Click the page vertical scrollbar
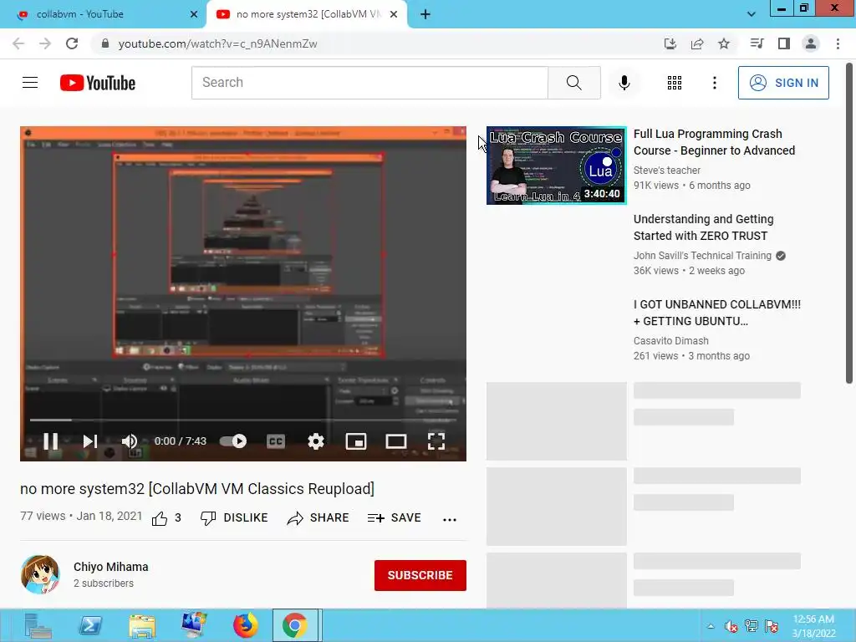Image resolution: width=856 pixels, height=642 pixels. point(849,224)
